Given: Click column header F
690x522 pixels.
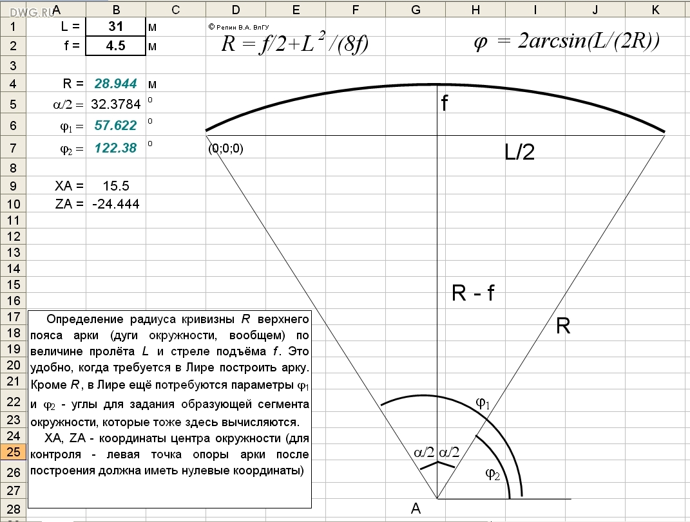Looking at the screenshot, I should tap(356, 10).
